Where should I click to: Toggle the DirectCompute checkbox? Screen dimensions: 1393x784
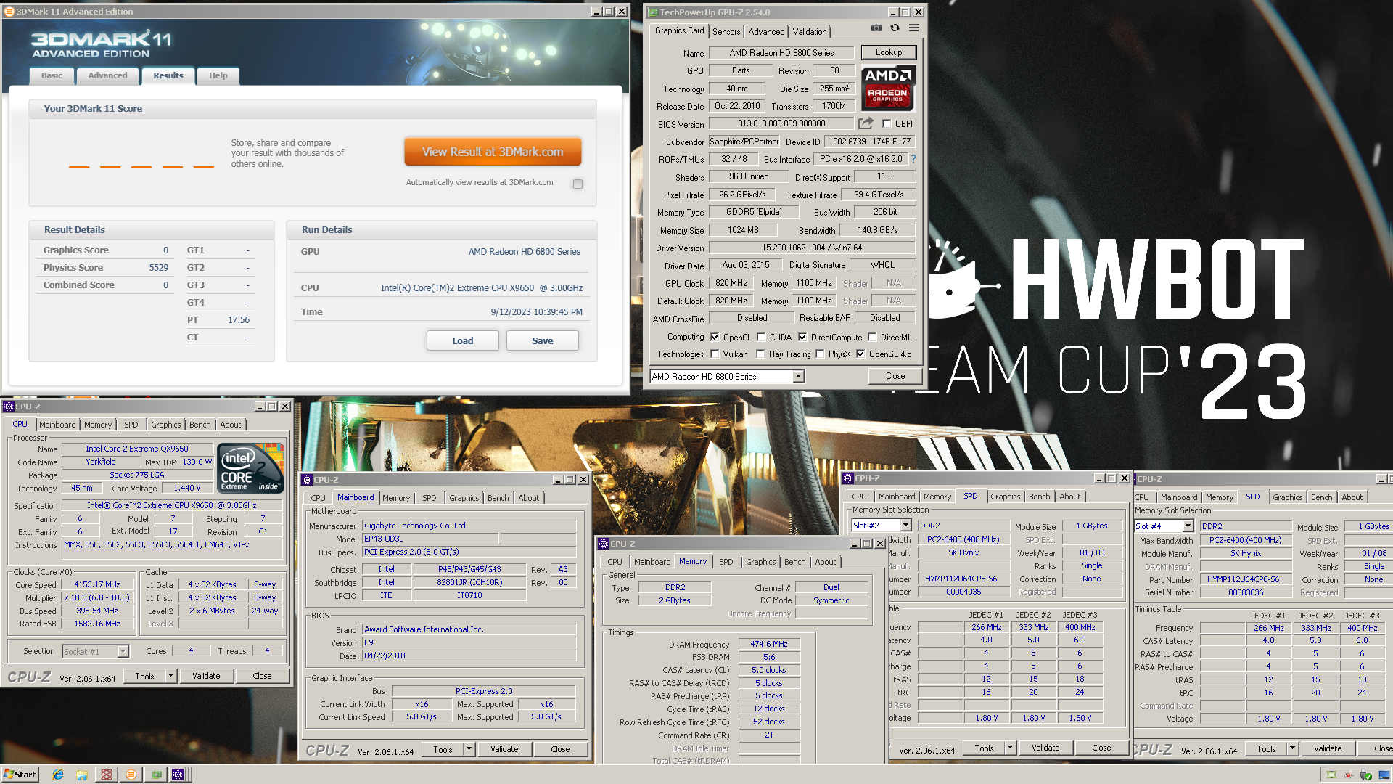click(802, 338)
